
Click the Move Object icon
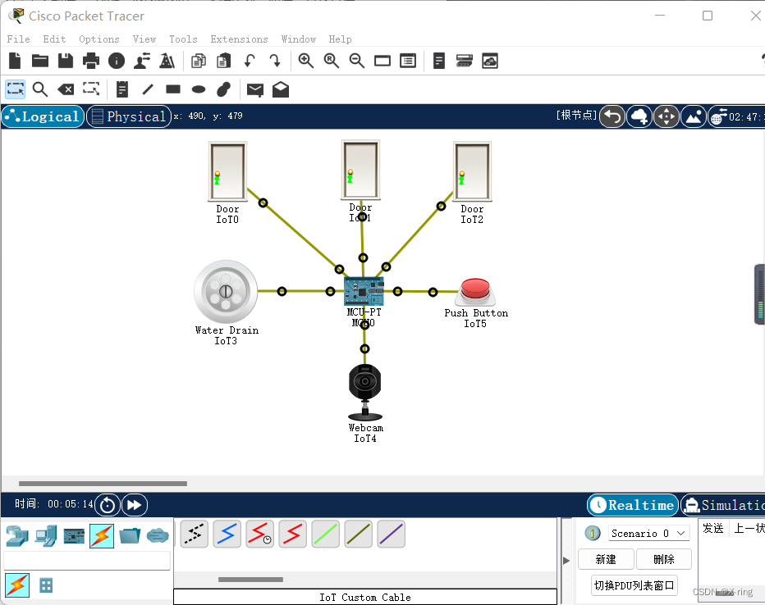coord(667,116)
